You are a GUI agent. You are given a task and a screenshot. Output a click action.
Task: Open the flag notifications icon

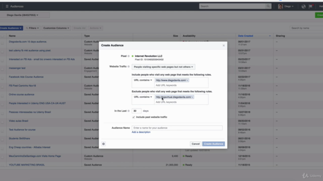(311, 7)
